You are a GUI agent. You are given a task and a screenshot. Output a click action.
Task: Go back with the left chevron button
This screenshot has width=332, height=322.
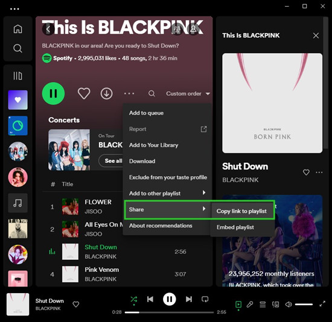(48, 29)
